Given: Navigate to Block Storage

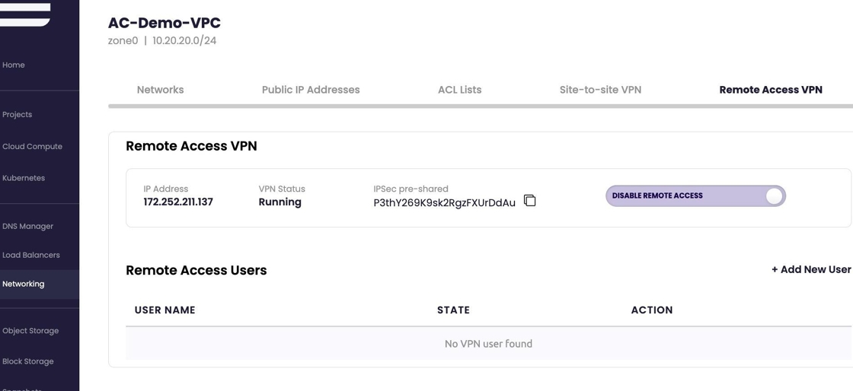Looking at the screenshot, I should click(28, 361).
